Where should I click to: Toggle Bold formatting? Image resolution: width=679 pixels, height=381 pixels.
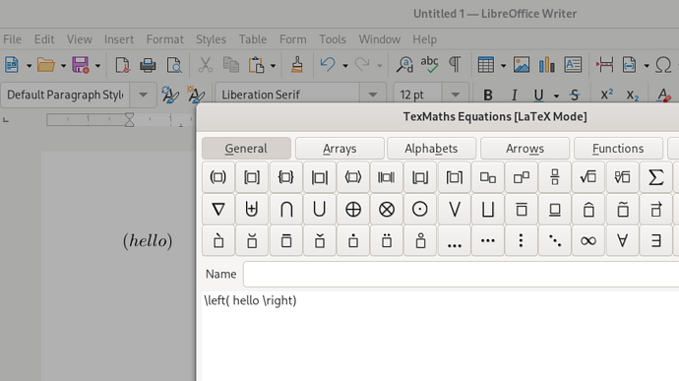point(487,95)
